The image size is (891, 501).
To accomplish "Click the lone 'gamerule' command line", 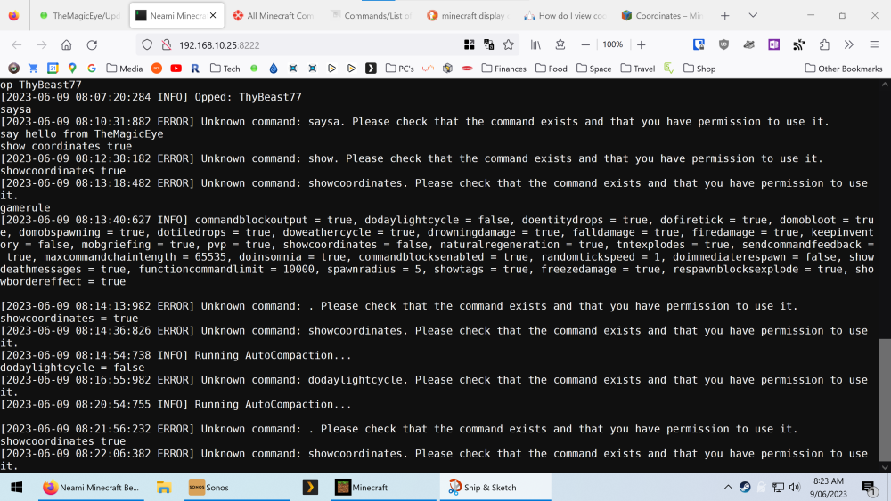I will coord(25,207).
